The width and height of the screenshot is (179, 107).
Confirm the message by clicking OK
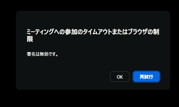(120, 77)
